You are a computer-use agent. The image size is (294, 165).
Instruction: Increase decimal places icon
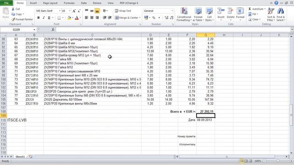pos(166,17)
